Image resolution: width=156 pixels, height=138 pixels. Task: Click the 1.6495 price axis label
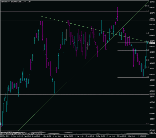(152, 30)
